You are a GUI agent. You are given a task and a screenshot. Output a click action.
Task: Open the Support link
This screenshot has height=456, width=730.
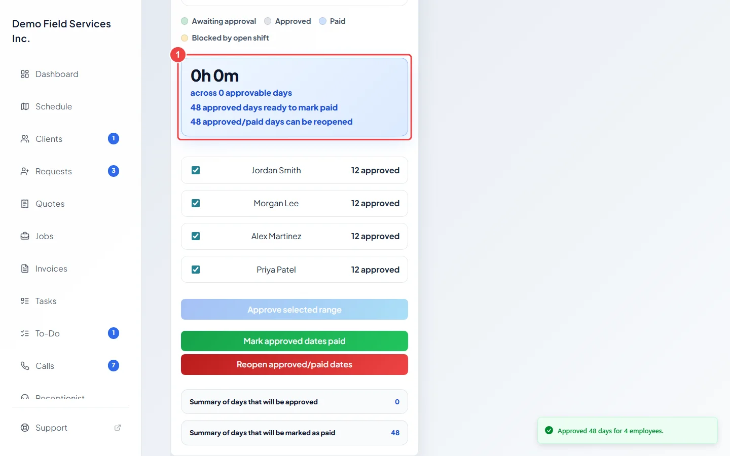(x=71, y=428)
